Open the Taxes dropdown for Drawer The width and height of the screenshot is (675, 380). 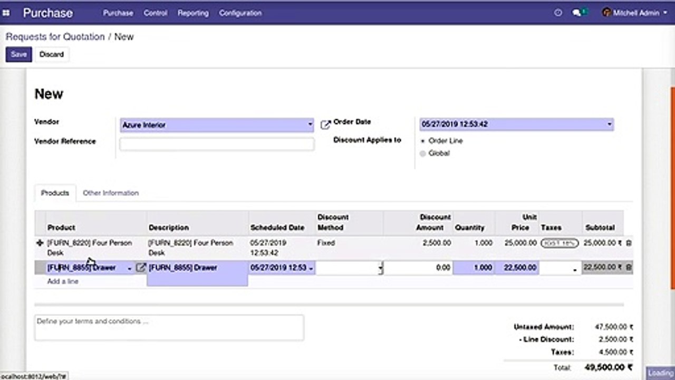(x=575, y=269)
